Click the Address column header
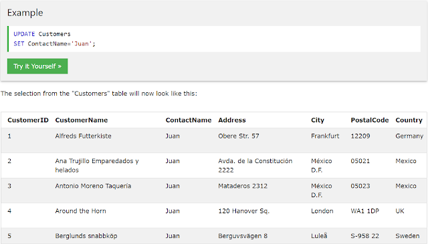The image size is (428, 244). 232,120
